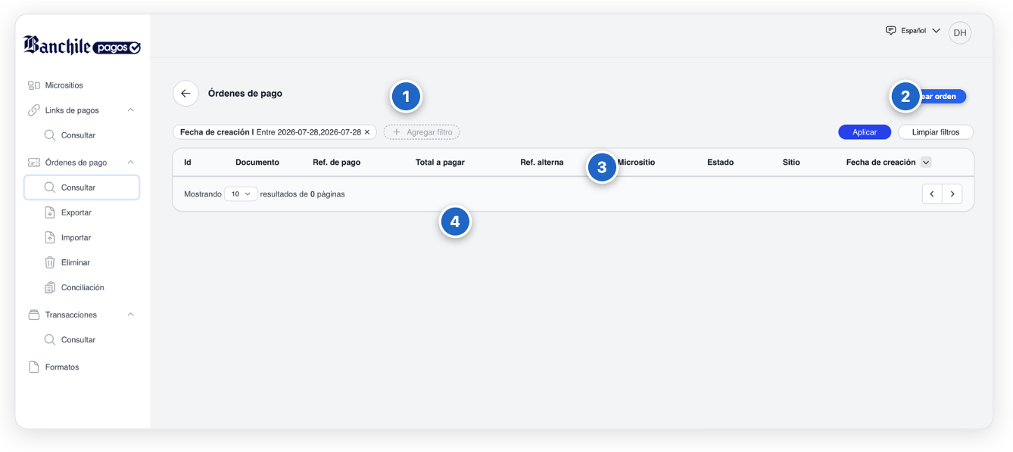
Task: Click the Ref. de pago column header
Action: (x=337, y=163)
